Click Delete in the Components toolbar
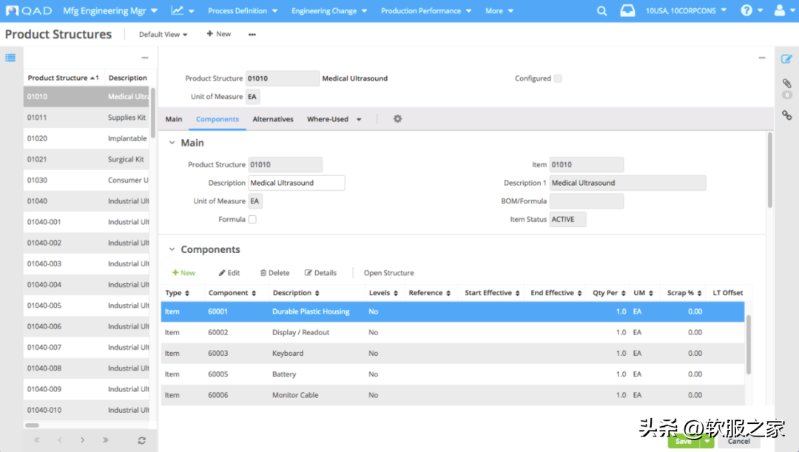 pyautogui.click(x=274, y=273)
